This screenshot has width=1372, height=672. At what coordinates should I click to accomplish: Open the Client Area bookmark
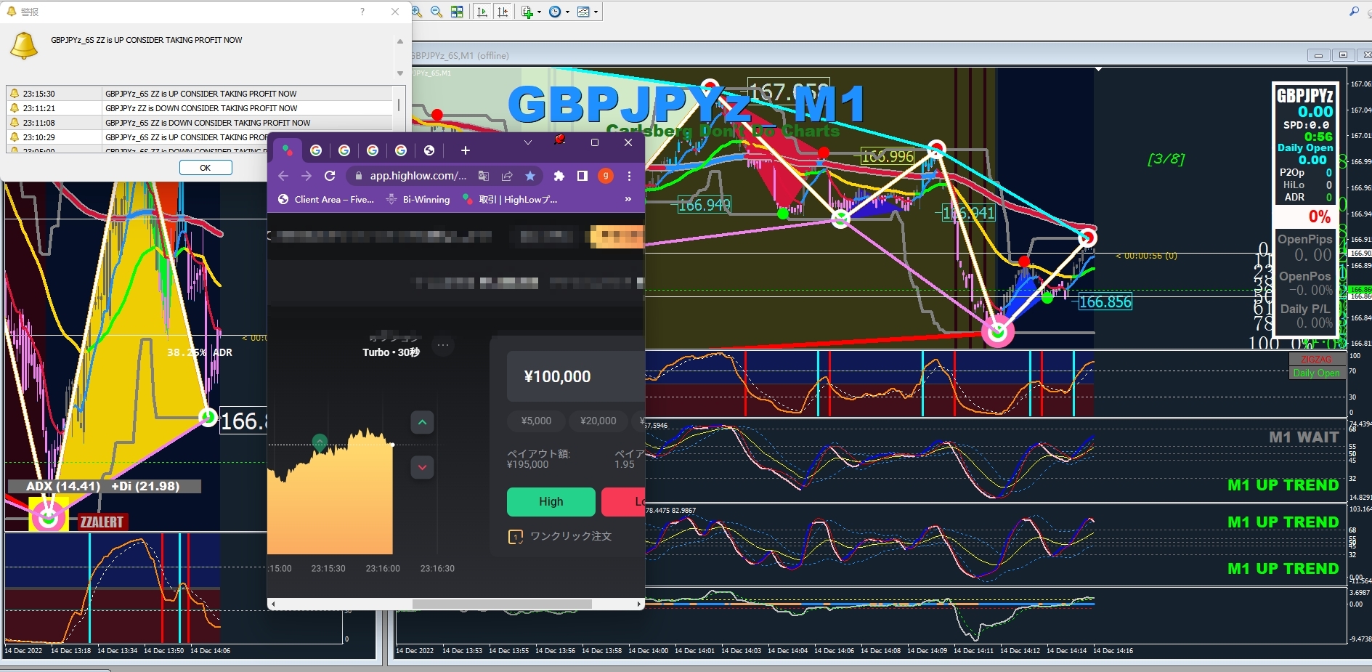click(x=326, y=199)
